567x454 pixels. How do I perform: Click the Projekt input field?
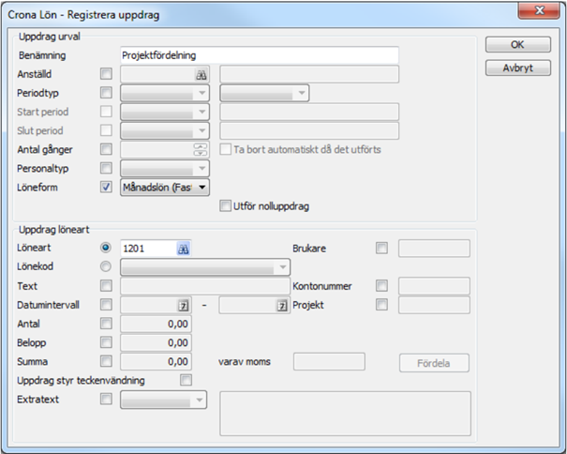click(x=434, y=305)
